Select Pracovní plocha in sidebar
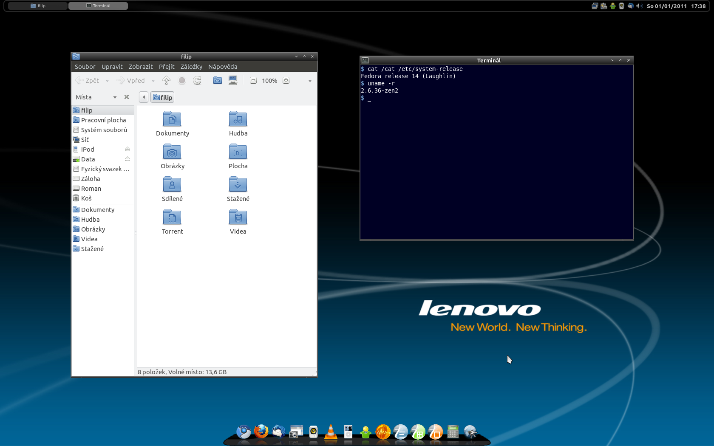714x446 pixels. pos(103,120)
